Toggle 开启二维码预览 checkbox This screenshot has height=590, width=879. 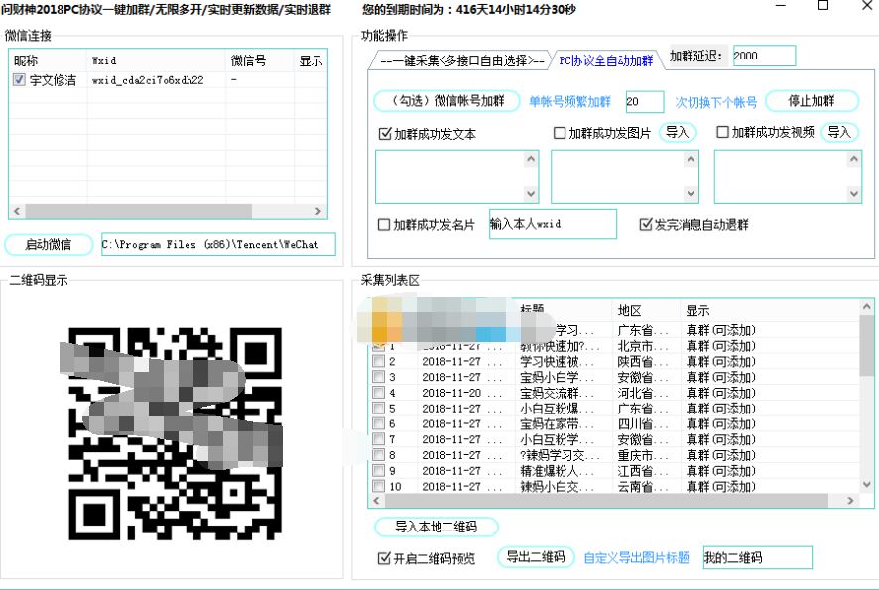click(x=384, y=558)
